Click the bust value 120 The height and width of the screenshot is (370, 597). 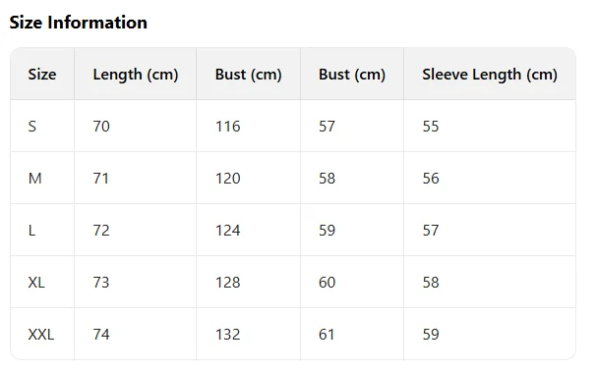[x=227, y=179]
